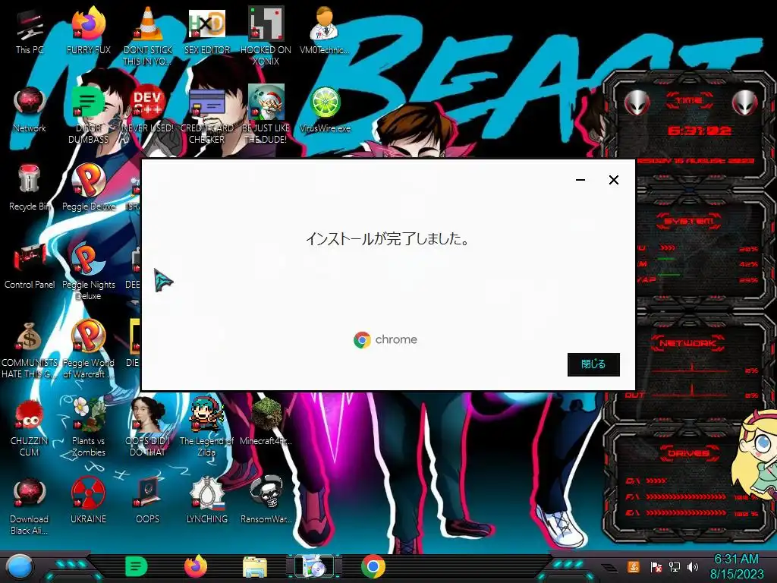Click the volume speaker tray icon
The height and width of the screenshot is (583, 777).
[x=693, y=566]
